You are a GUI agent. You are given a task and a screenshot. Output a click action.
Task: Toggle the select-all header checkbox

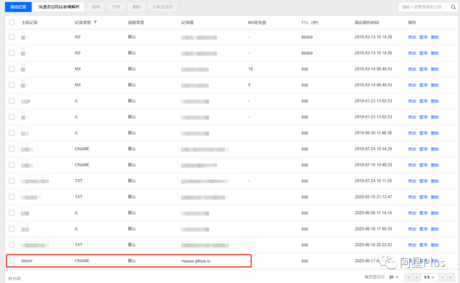(x=12, y=22)
